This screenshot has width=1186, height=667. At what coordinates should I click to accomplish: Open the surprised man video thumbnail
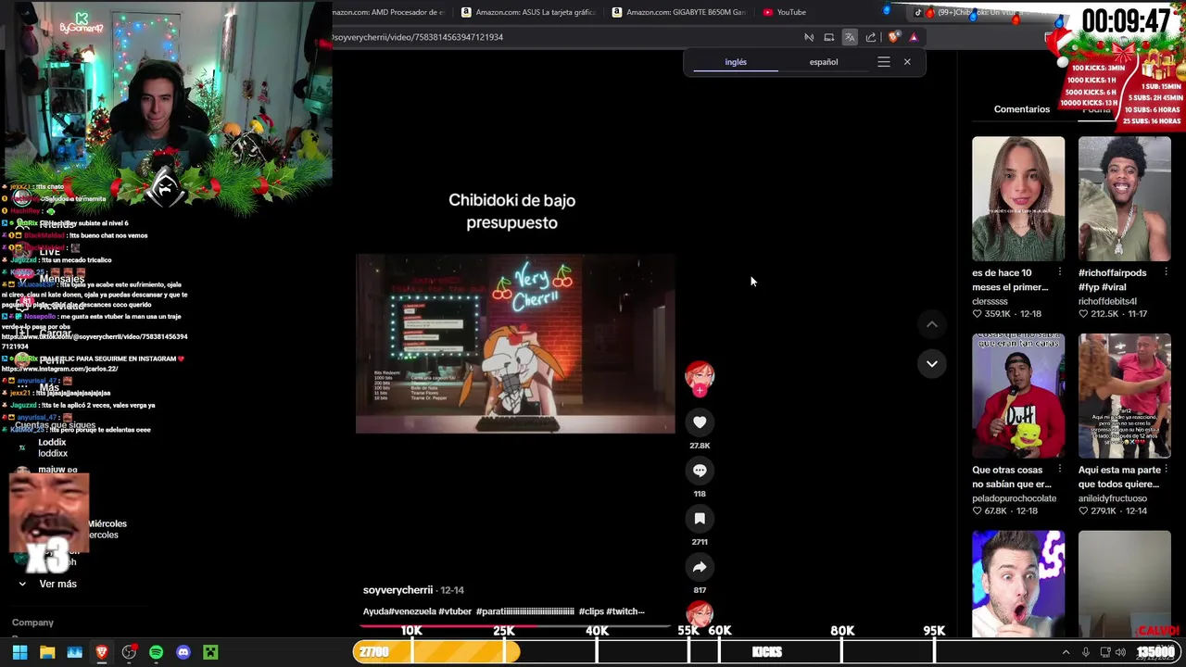click(x=1018, y=584)
